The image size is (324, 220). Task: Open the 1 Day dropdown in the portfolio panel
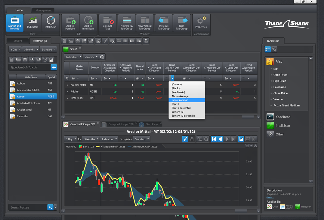tap(16, 49)
